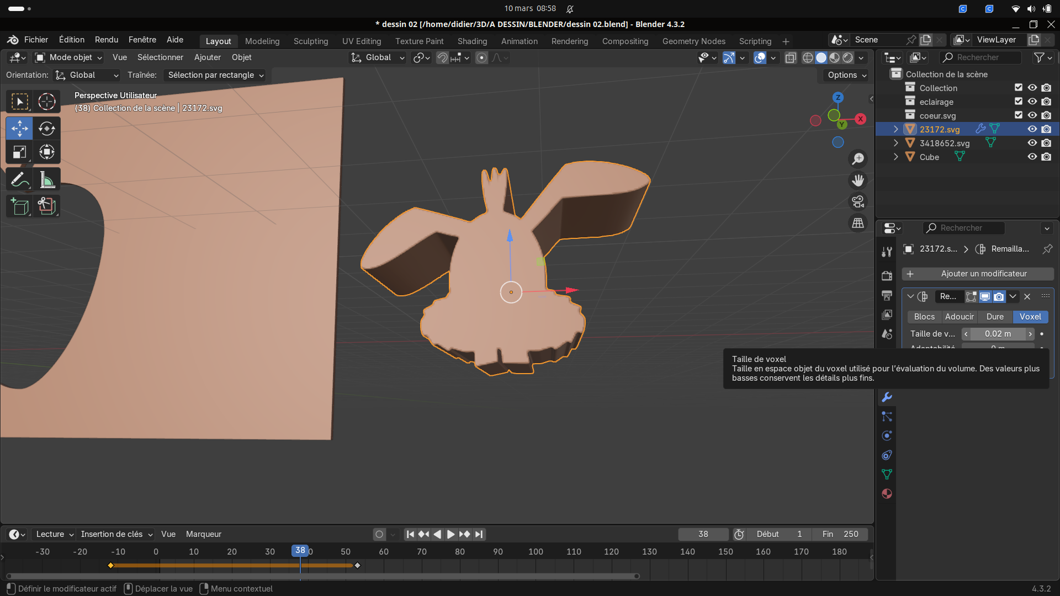
Task: Select the Scale tool in the toolbar
Action: [20, 152]
